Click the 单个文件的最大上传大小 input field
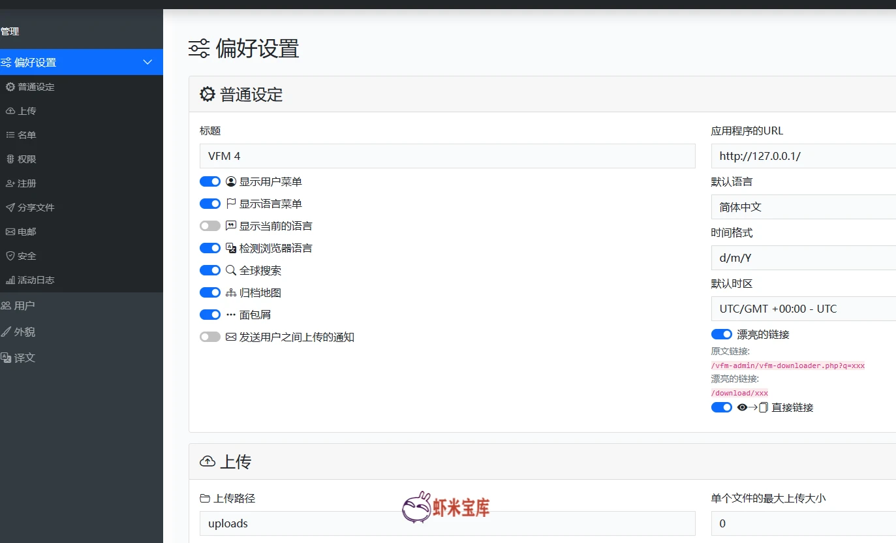 (x=803, y=523)
